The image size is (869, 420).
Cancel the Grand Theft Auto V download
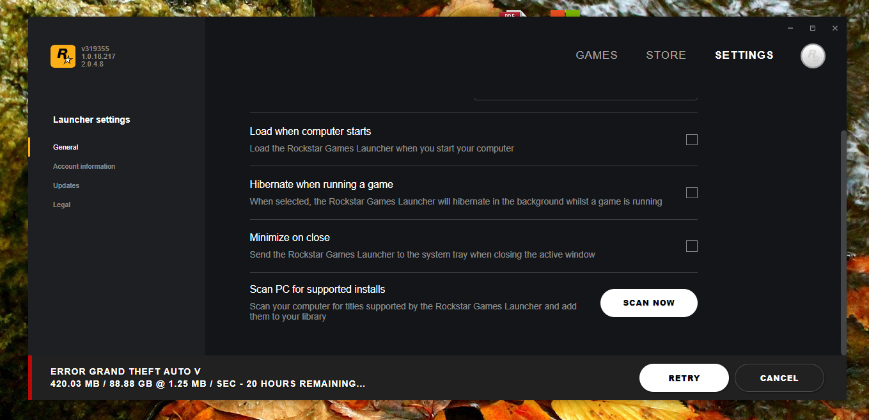(x=779, y=378)
